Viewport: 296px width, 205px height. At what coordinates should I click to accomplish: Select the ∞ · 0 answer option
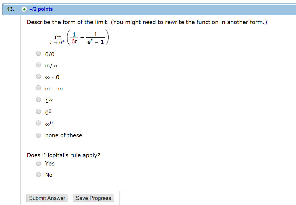coord(38,77)
